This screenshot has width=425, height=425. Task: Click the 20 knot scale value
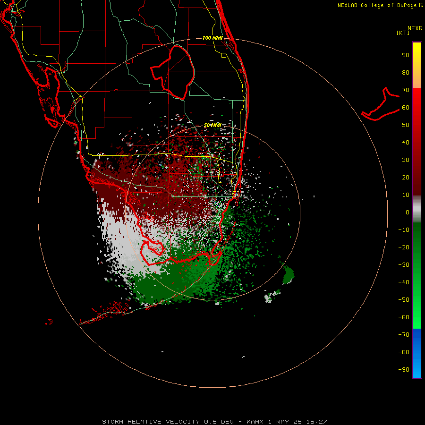(406, 178)
